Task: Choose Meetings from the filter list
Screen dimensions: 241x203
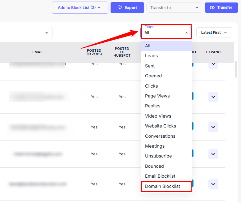Action: (x=155, y=146)
